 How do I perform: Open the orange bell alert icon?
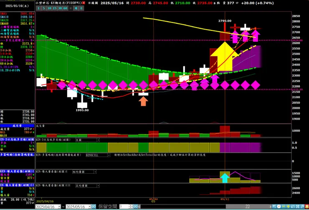click(x=307, y=207)
